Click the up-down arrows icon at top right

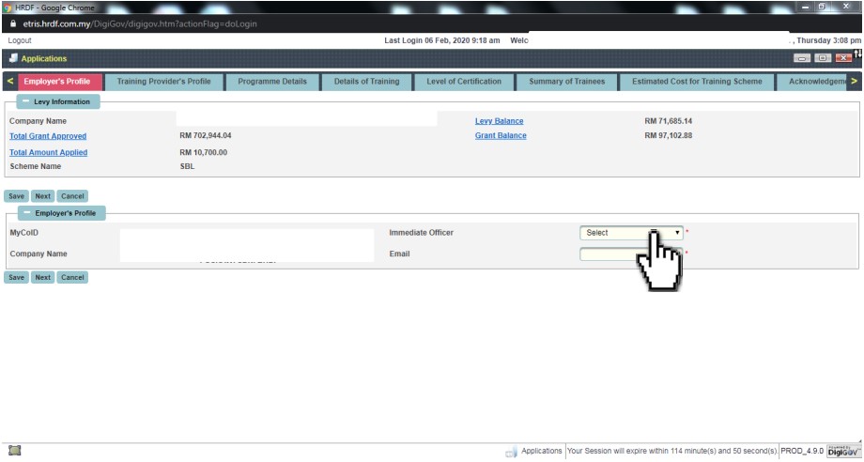857,56
